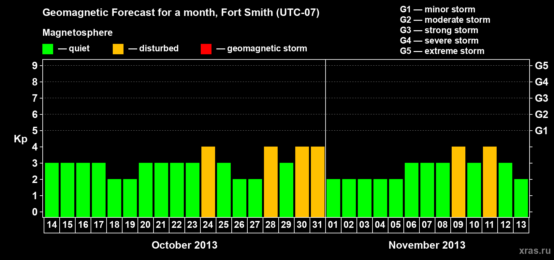554x260 pixels.
Task: Click date label 17 on the axis
Action: pos(99,225)
